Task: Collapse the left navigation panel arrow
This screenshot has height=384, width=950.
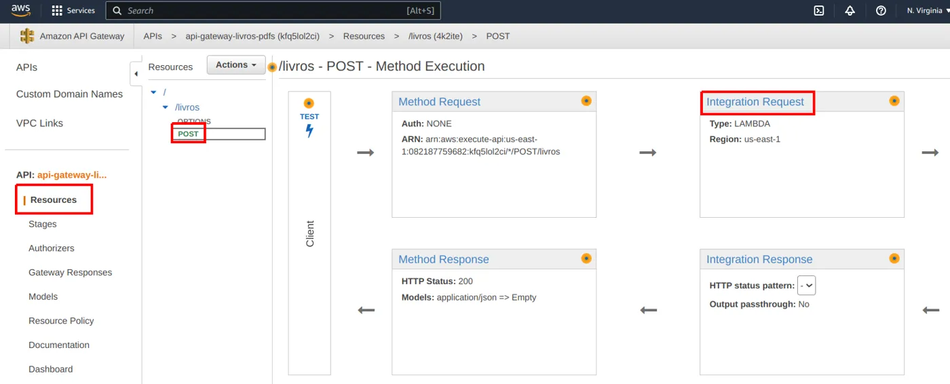Action: coord(136,73)
